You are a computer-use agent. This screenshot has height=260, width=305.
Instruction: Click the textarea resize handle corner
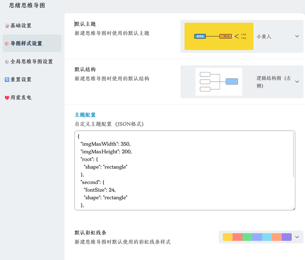[293, 208]
